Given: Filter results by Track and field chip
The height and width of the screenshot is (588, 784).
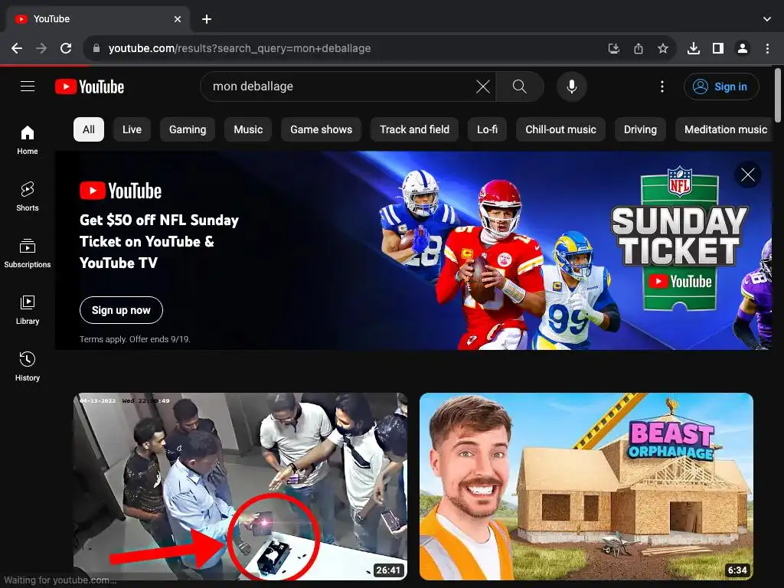Looking at the screenshot, I should pos(414,129).
